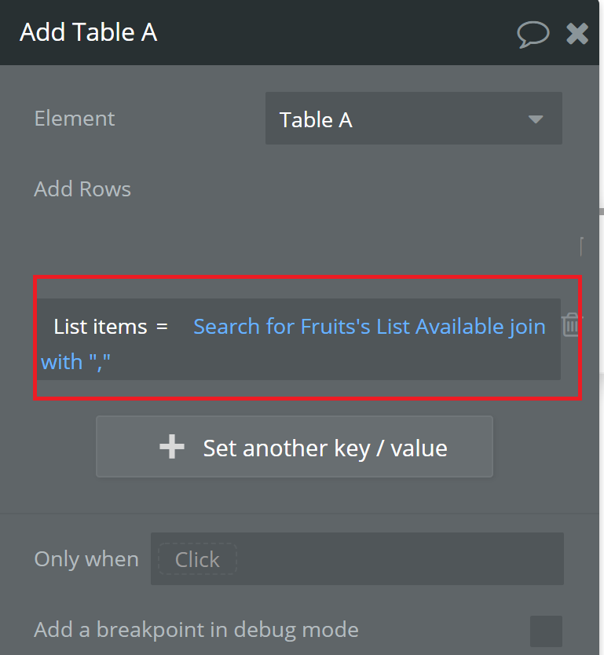The image size is (604, 655).
Task: Click the Only when Click placeholder
Action: point(197,559)
